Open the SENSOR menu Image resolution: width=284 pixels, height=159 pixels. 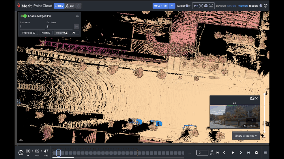coord(220,6)
